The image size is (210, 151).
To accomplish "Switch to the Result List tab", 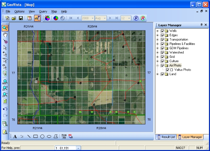I will 166,137.
